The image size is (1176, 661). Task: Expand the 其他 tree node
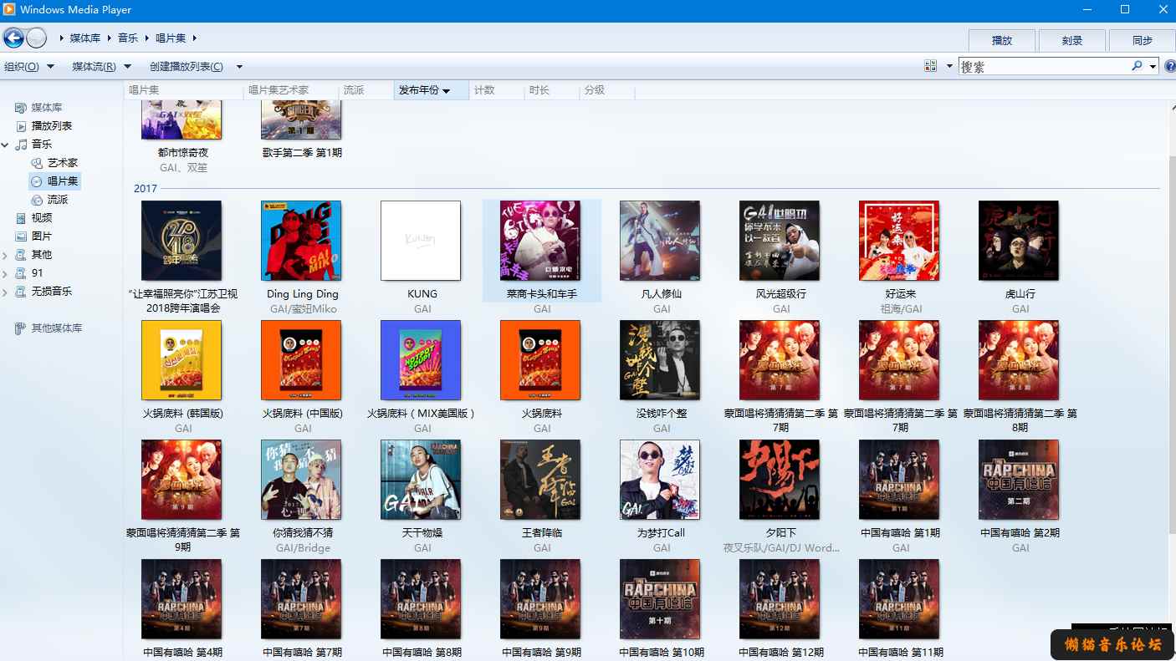(5, 255)
